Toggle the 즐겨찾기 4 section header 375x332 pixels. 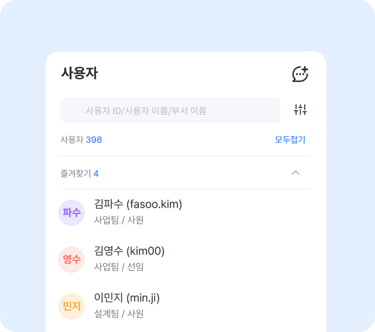pyautogui.click(x=185, y=173)
